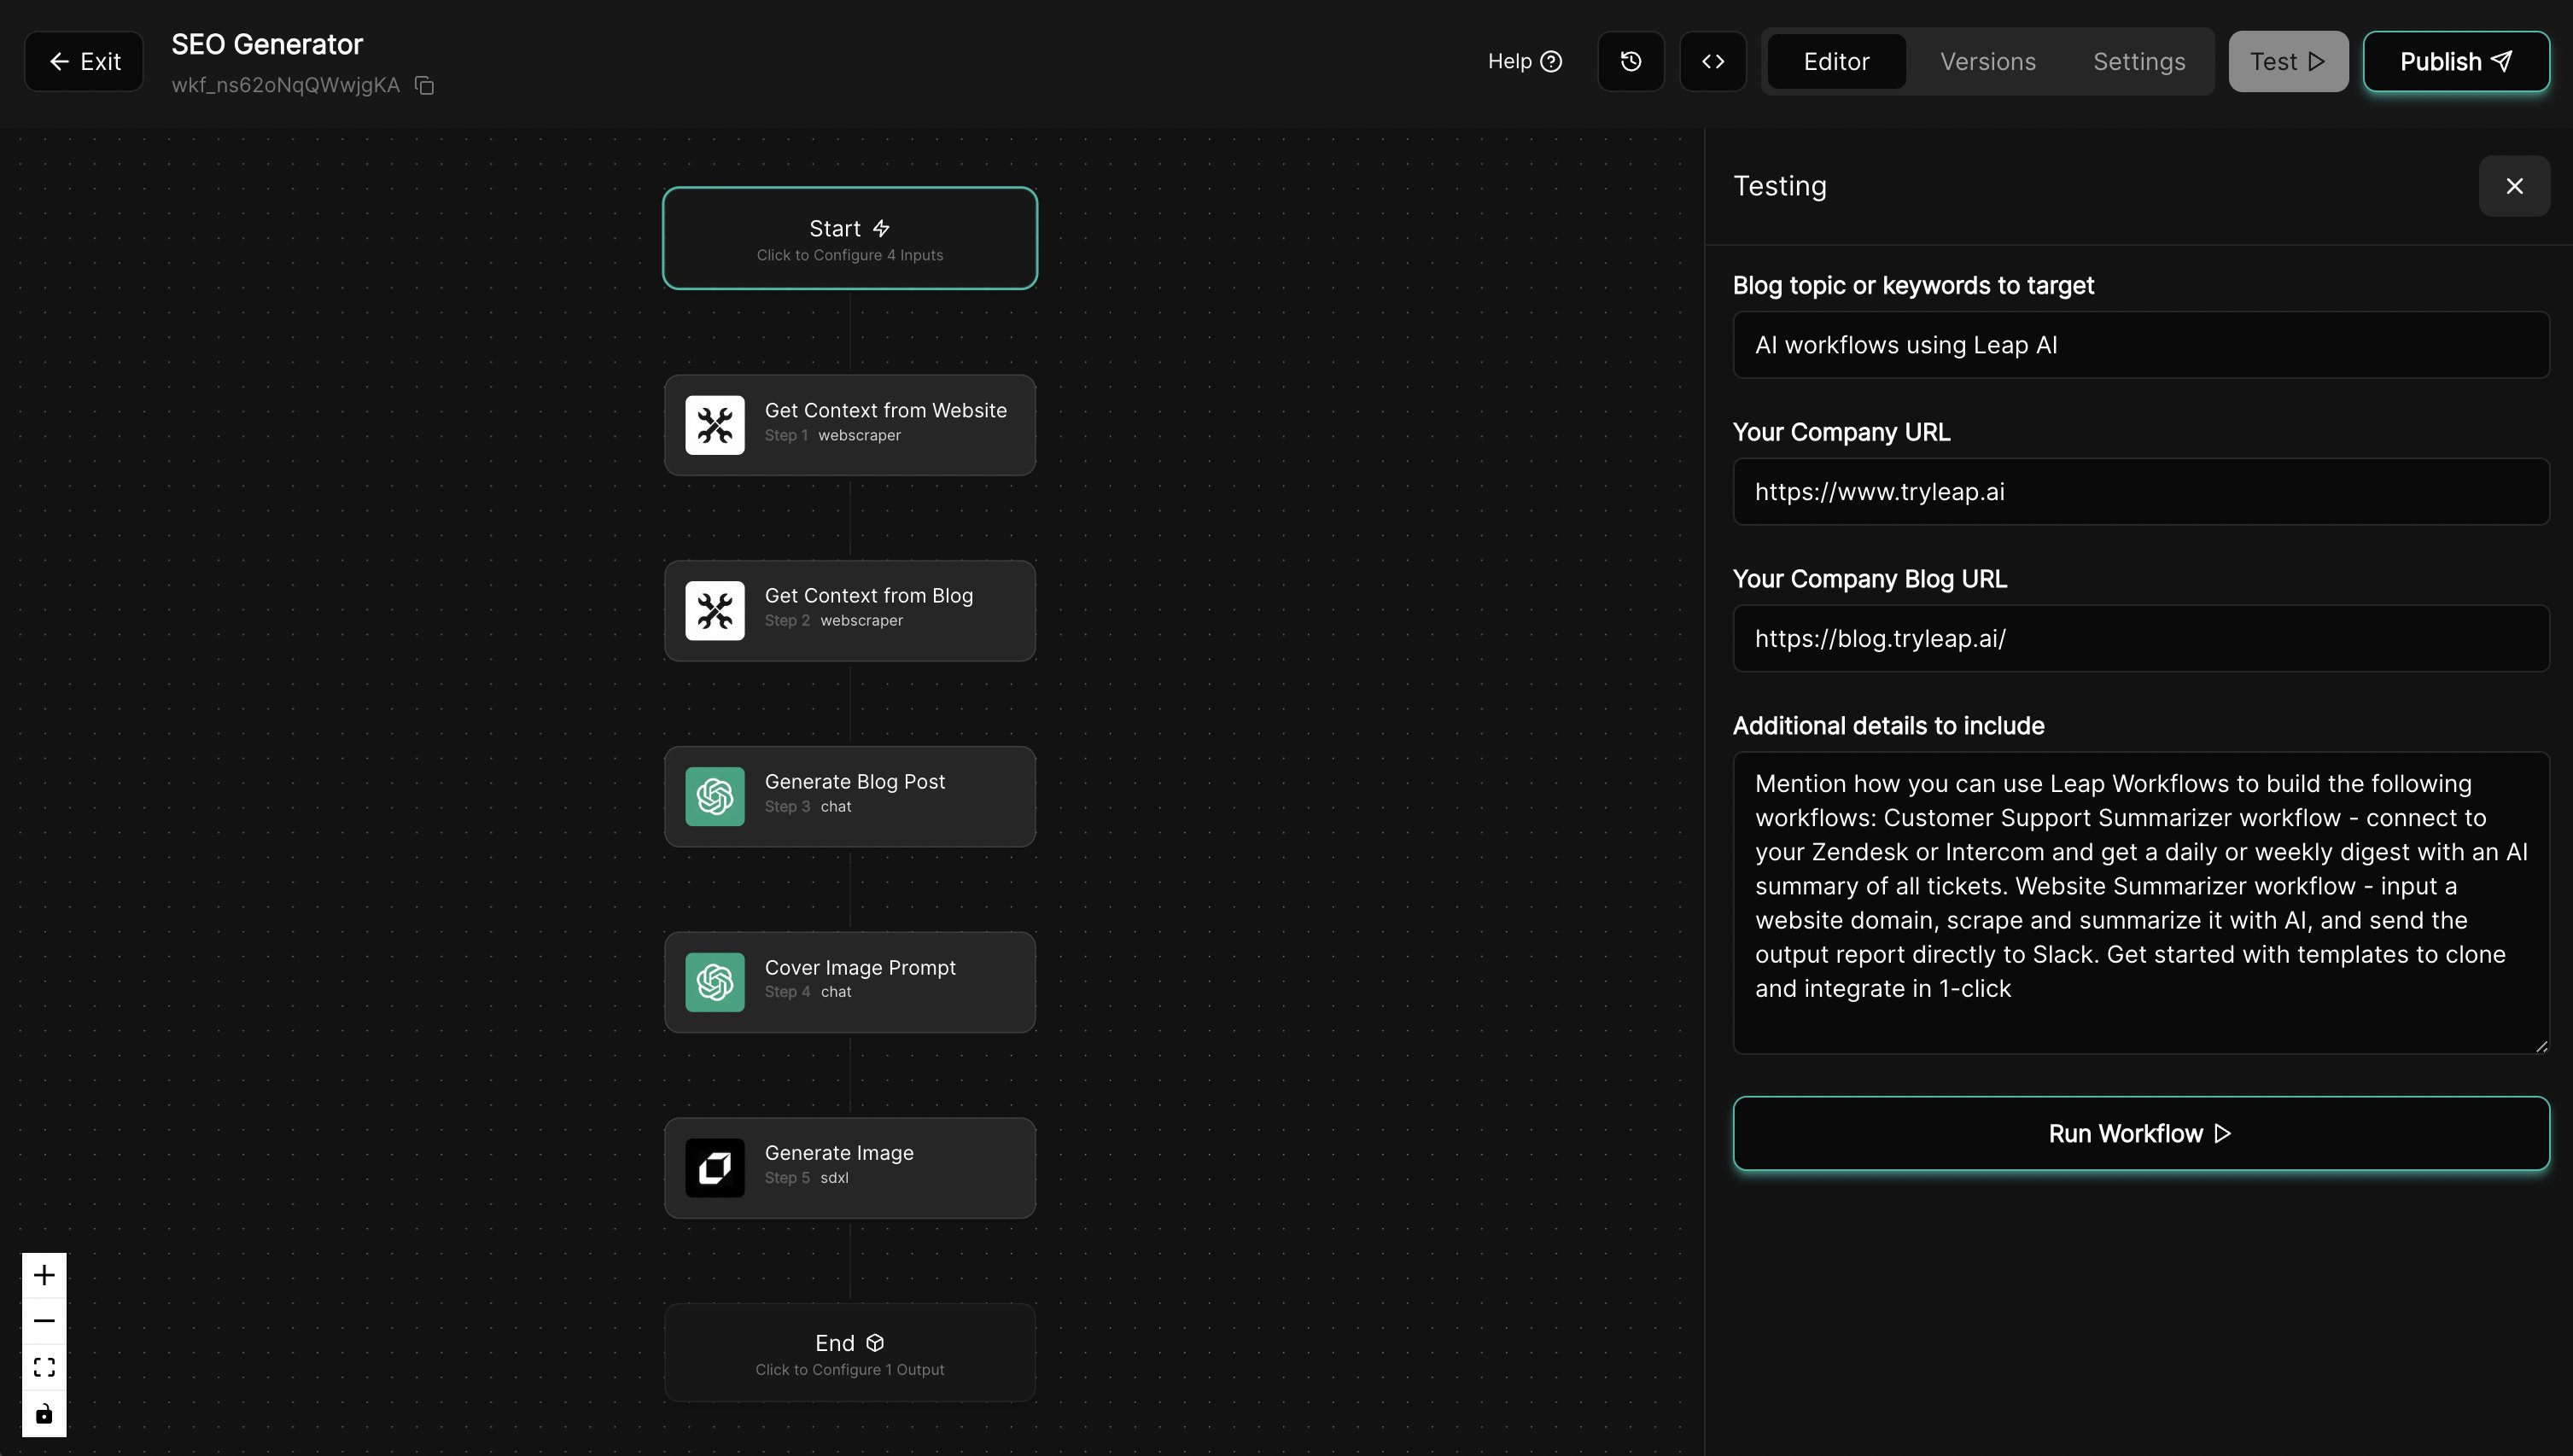Open the code view brackets icon
Screen dimensions: 2573x1456
pos(1713,61)
